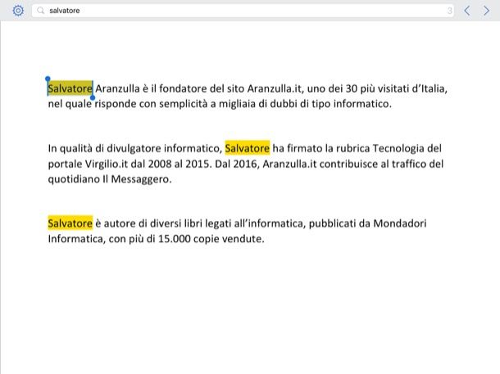Click '15.000' in the last paragraph
This screenshot has height=374, width=500.
[174, 238]
